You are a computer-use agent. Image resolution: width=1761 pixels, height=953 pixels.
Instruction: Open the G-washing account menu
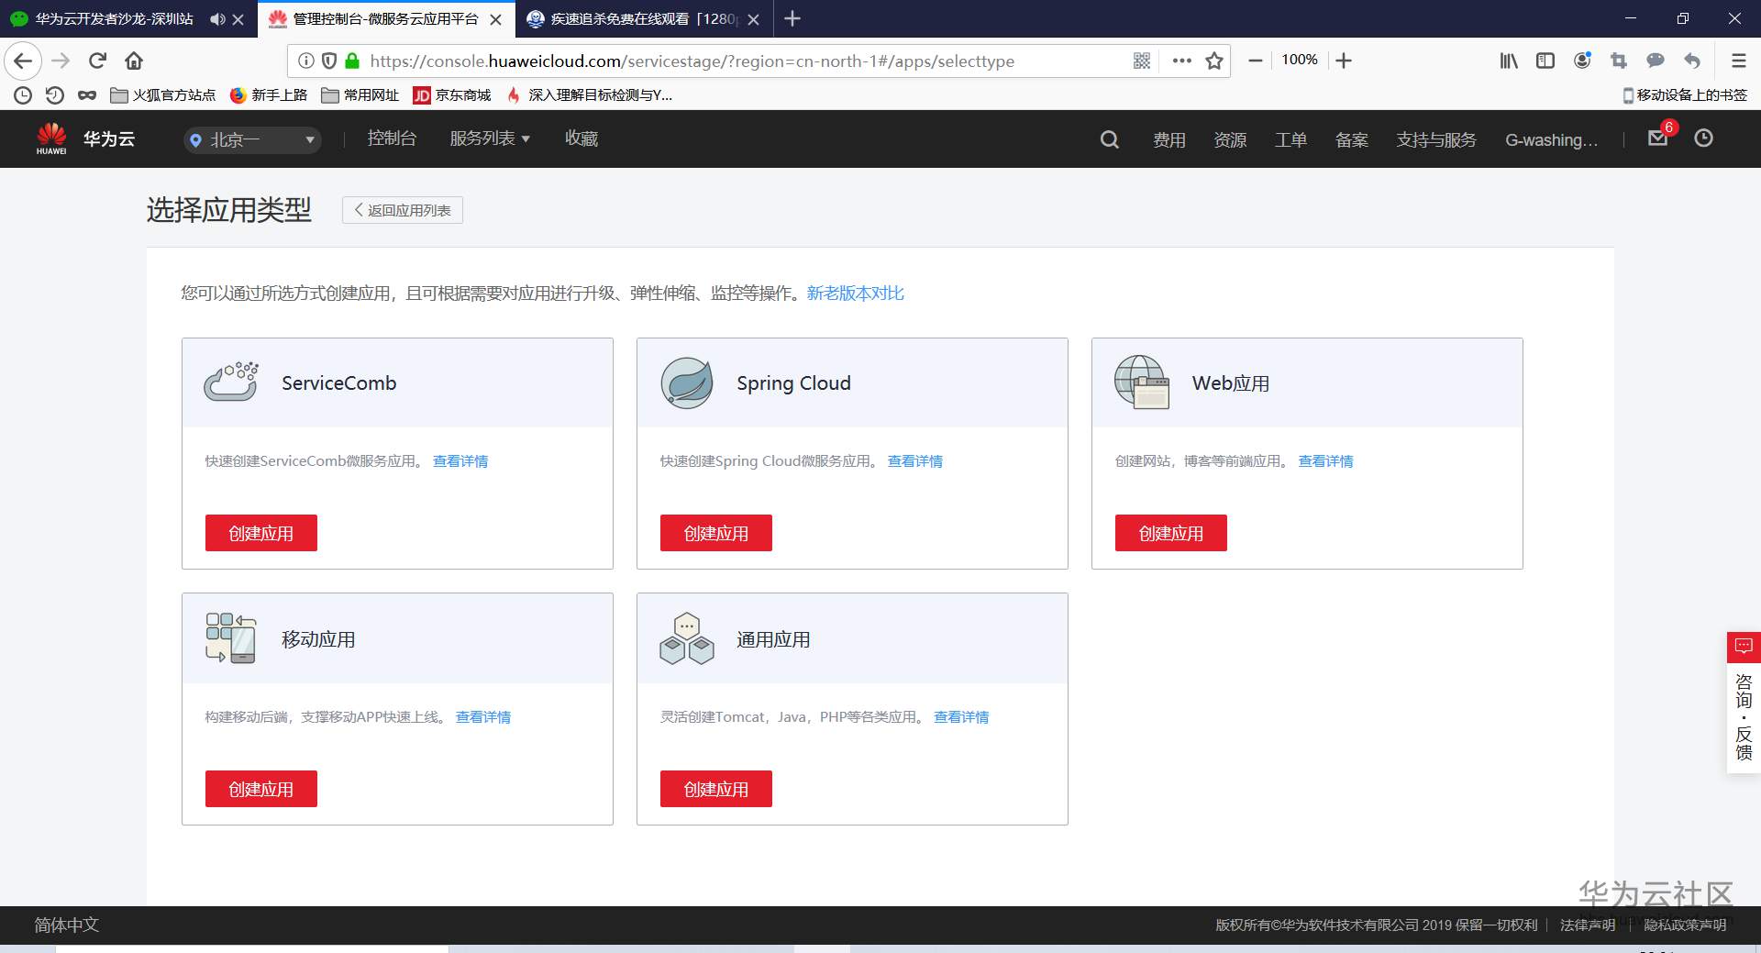(1551, 139)
